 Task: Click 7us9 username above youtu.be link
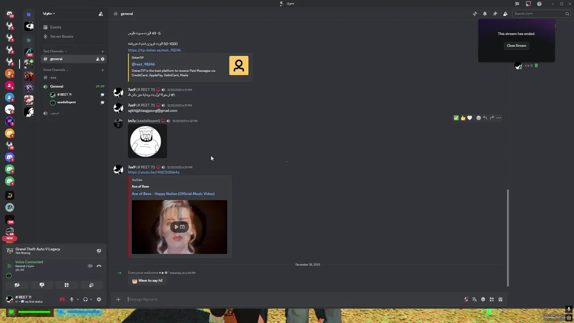pos(132,167)
